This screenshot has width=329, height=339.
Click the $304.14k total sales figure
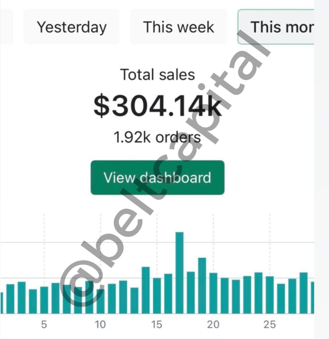click(x=157, y=106)
